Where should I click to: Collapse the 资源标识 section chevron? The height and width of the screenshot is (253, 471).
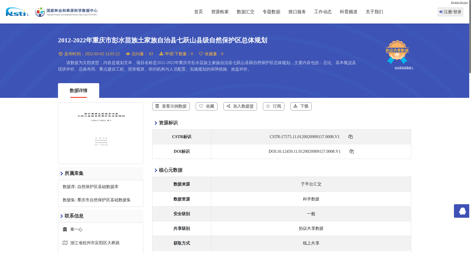point(156,123)
